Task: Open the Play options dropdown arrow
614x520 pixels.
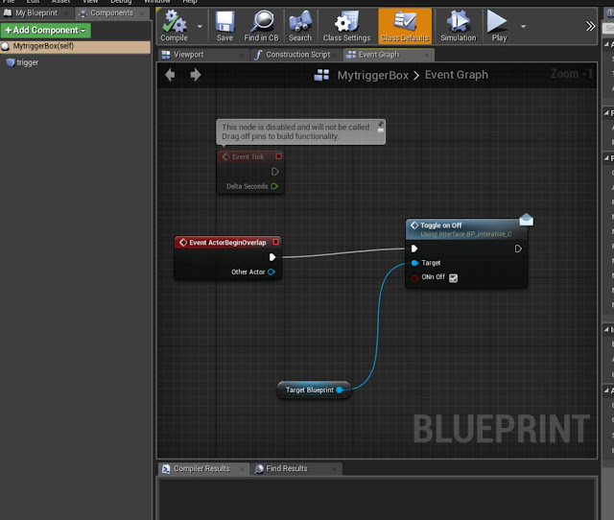Action: tap(523, 27)
